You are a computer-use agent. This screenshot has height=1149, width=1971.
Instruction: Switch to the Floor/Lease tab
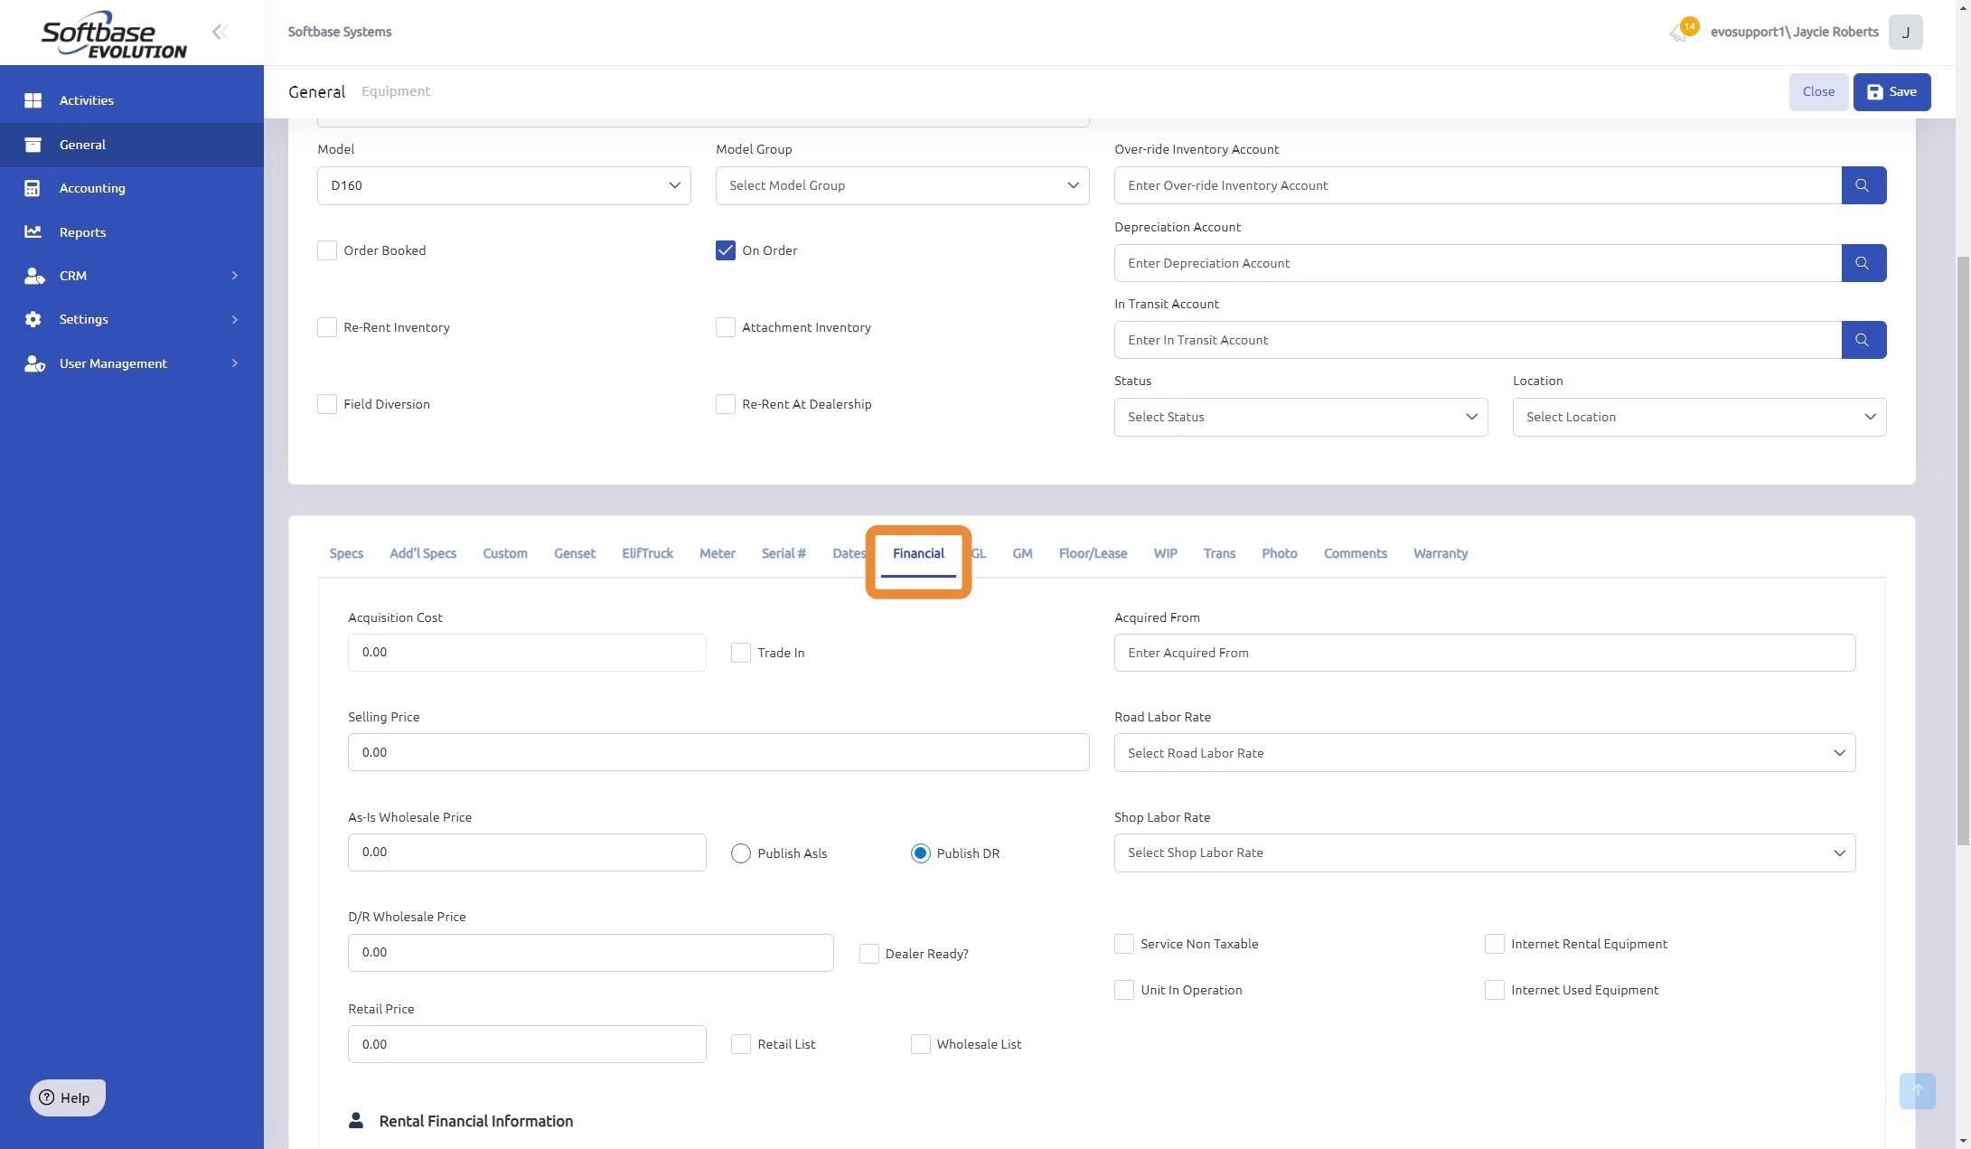coord(1092,553)
